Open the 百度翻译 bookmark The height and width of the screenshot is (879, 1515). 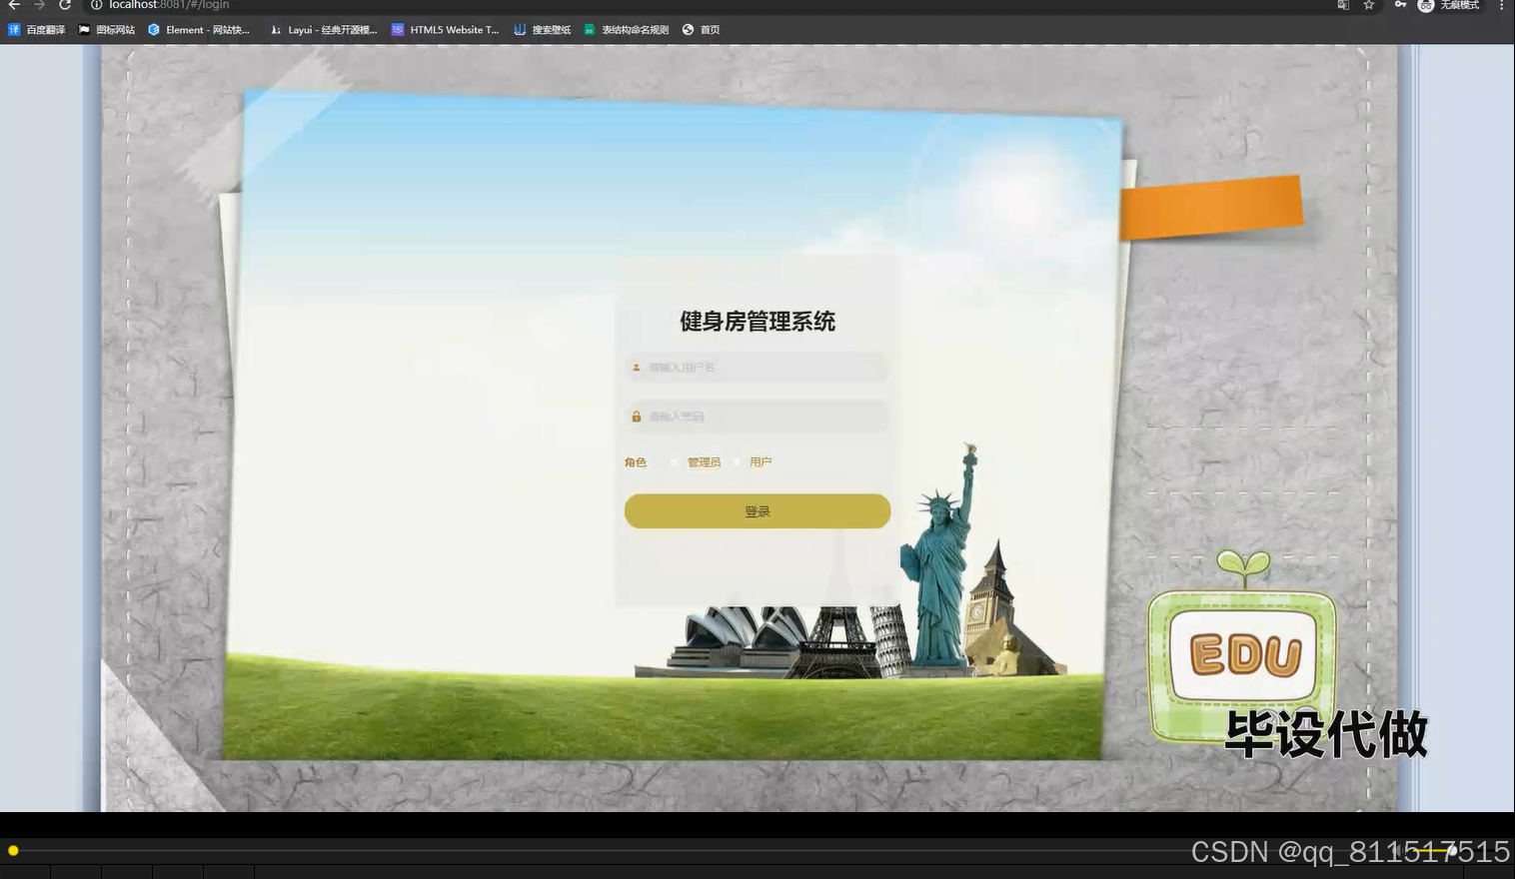(x=37, y=30)
